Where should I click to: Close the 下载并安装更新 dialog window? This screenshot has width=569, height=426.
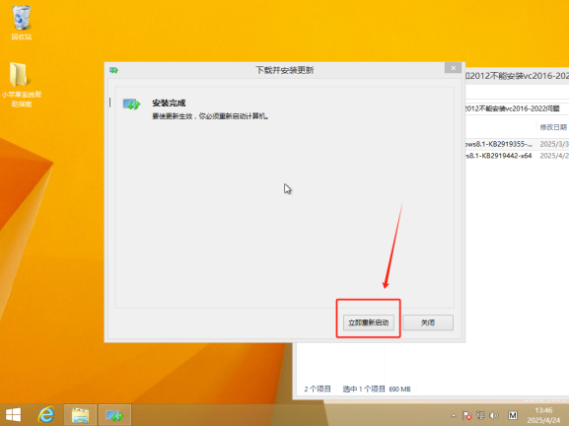453,68
